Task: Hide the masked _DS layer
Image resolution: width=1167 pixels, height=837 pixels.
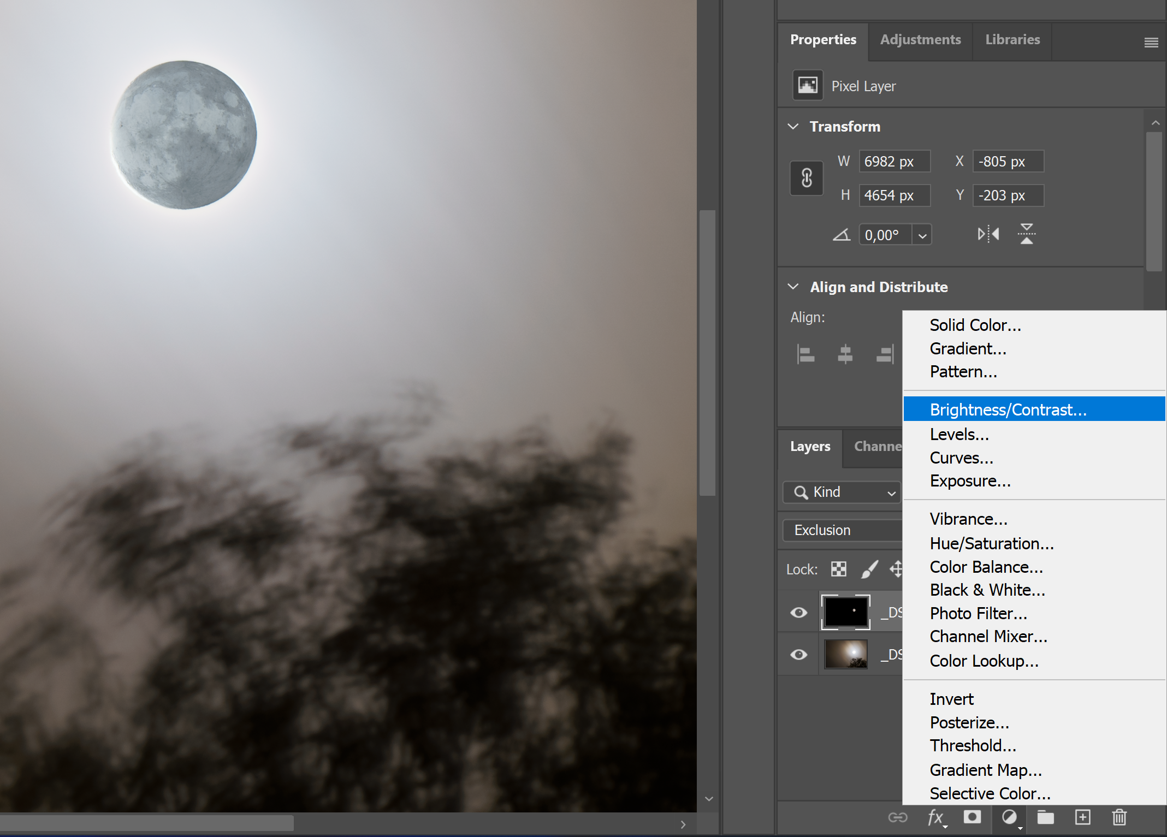Action: (798, 612)
